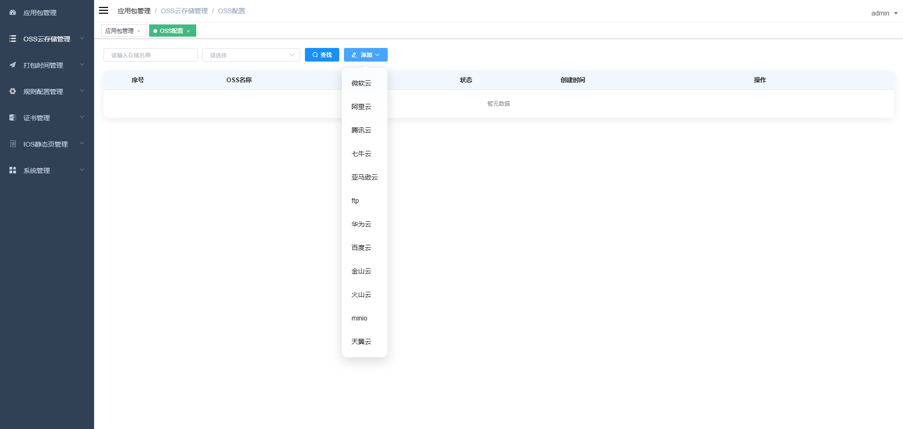Click the IOS静态页管理 sidebar icon
This screenshot has width=903, height=429.
coord(12,144)
